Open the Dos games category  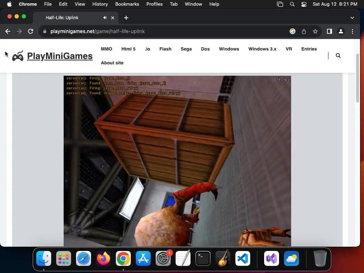click(205, 49)
